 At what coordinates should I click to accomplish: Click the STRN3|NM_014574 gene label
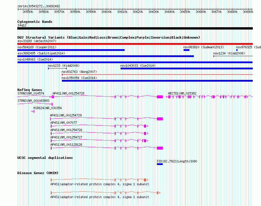click(x=31, y=93)
